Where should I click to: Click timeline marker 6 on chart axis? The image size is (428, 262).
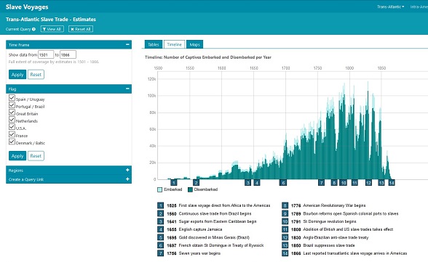click(283, 183)
